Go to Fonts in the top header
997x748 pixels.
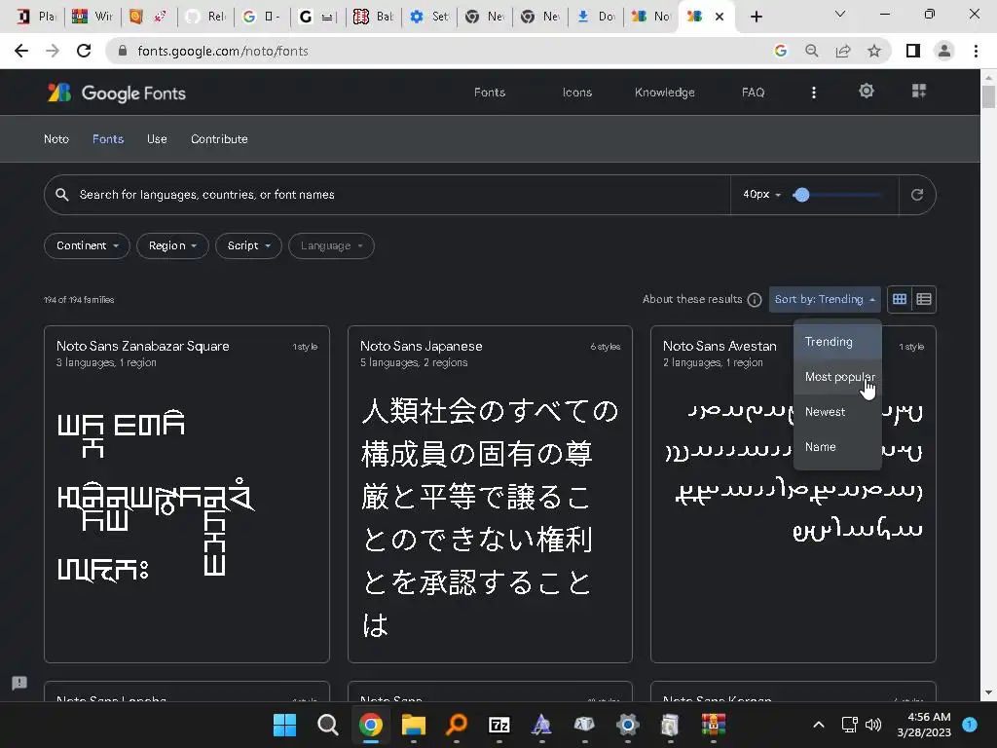[x=490, y=93]
